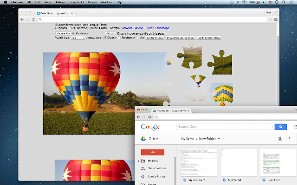Screen dimensions: 297x185
Task: Click the share folder person icon
Action: coord(280,138)
